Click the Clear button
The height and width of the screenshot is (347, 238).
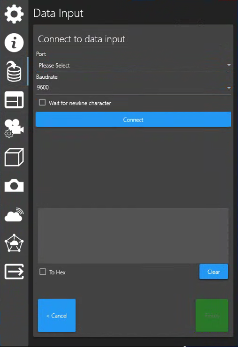(x=214, y=272)
